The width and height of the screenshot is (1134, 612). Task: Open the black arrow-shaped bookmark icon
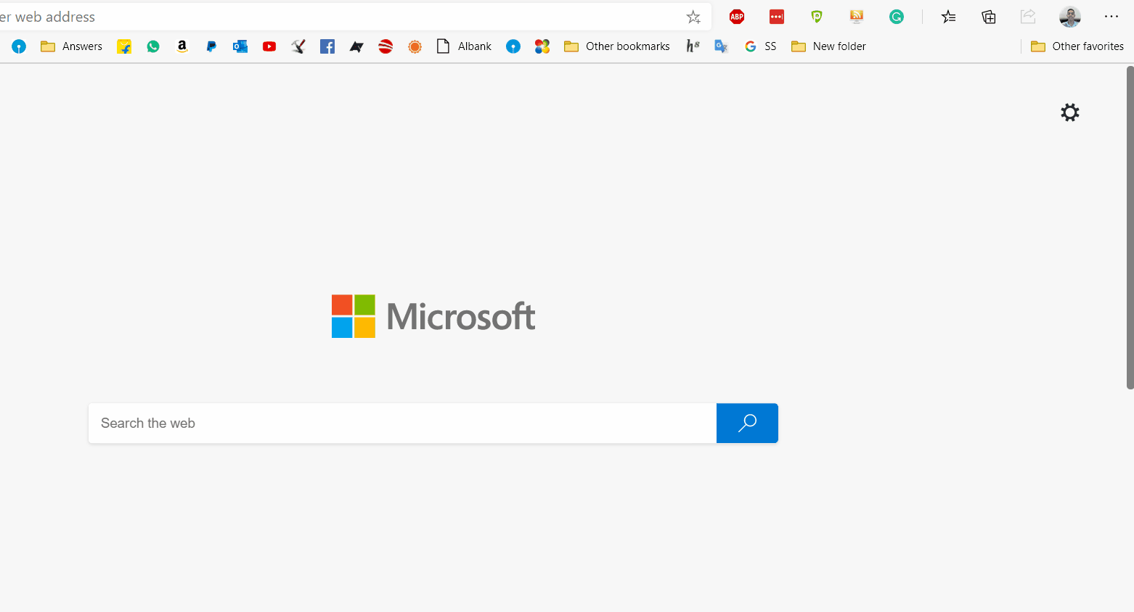coord(356,46)
